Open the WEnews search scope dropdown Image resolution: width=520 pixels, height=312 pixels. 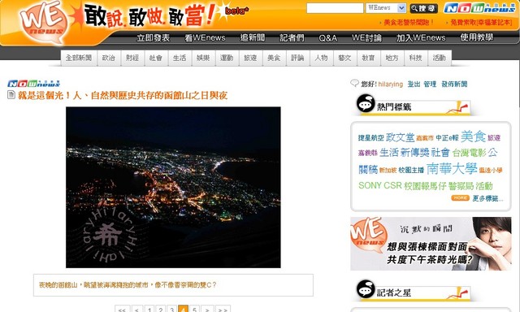coord(386,8)
